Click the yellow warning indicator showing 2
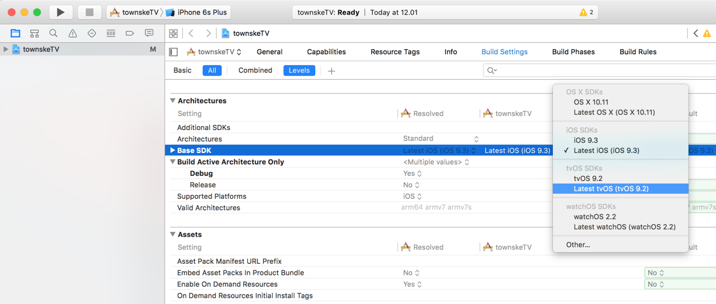Viewport: 716px width, 304px height. [x=586, y=12]
